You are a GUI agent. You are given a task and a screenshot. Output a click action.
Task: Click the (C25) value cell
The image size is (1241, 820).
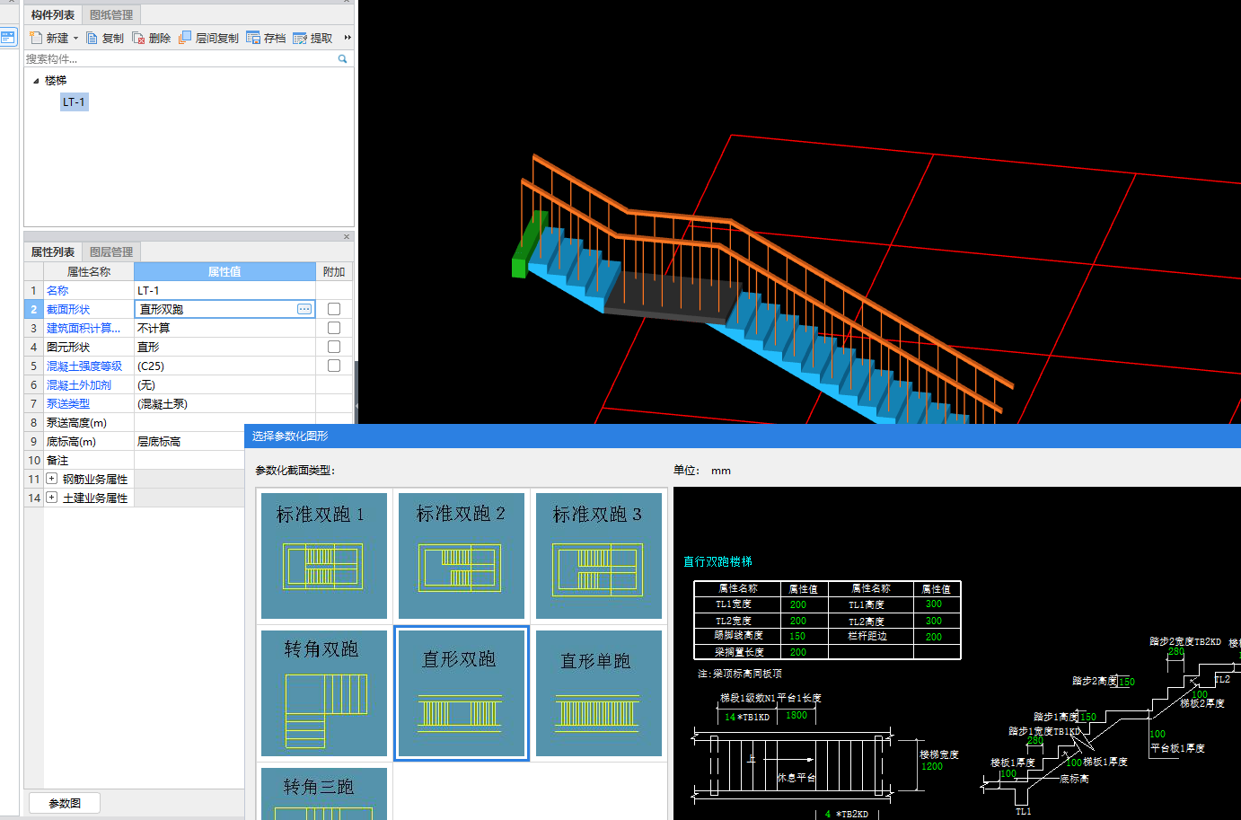pos(224,366)
